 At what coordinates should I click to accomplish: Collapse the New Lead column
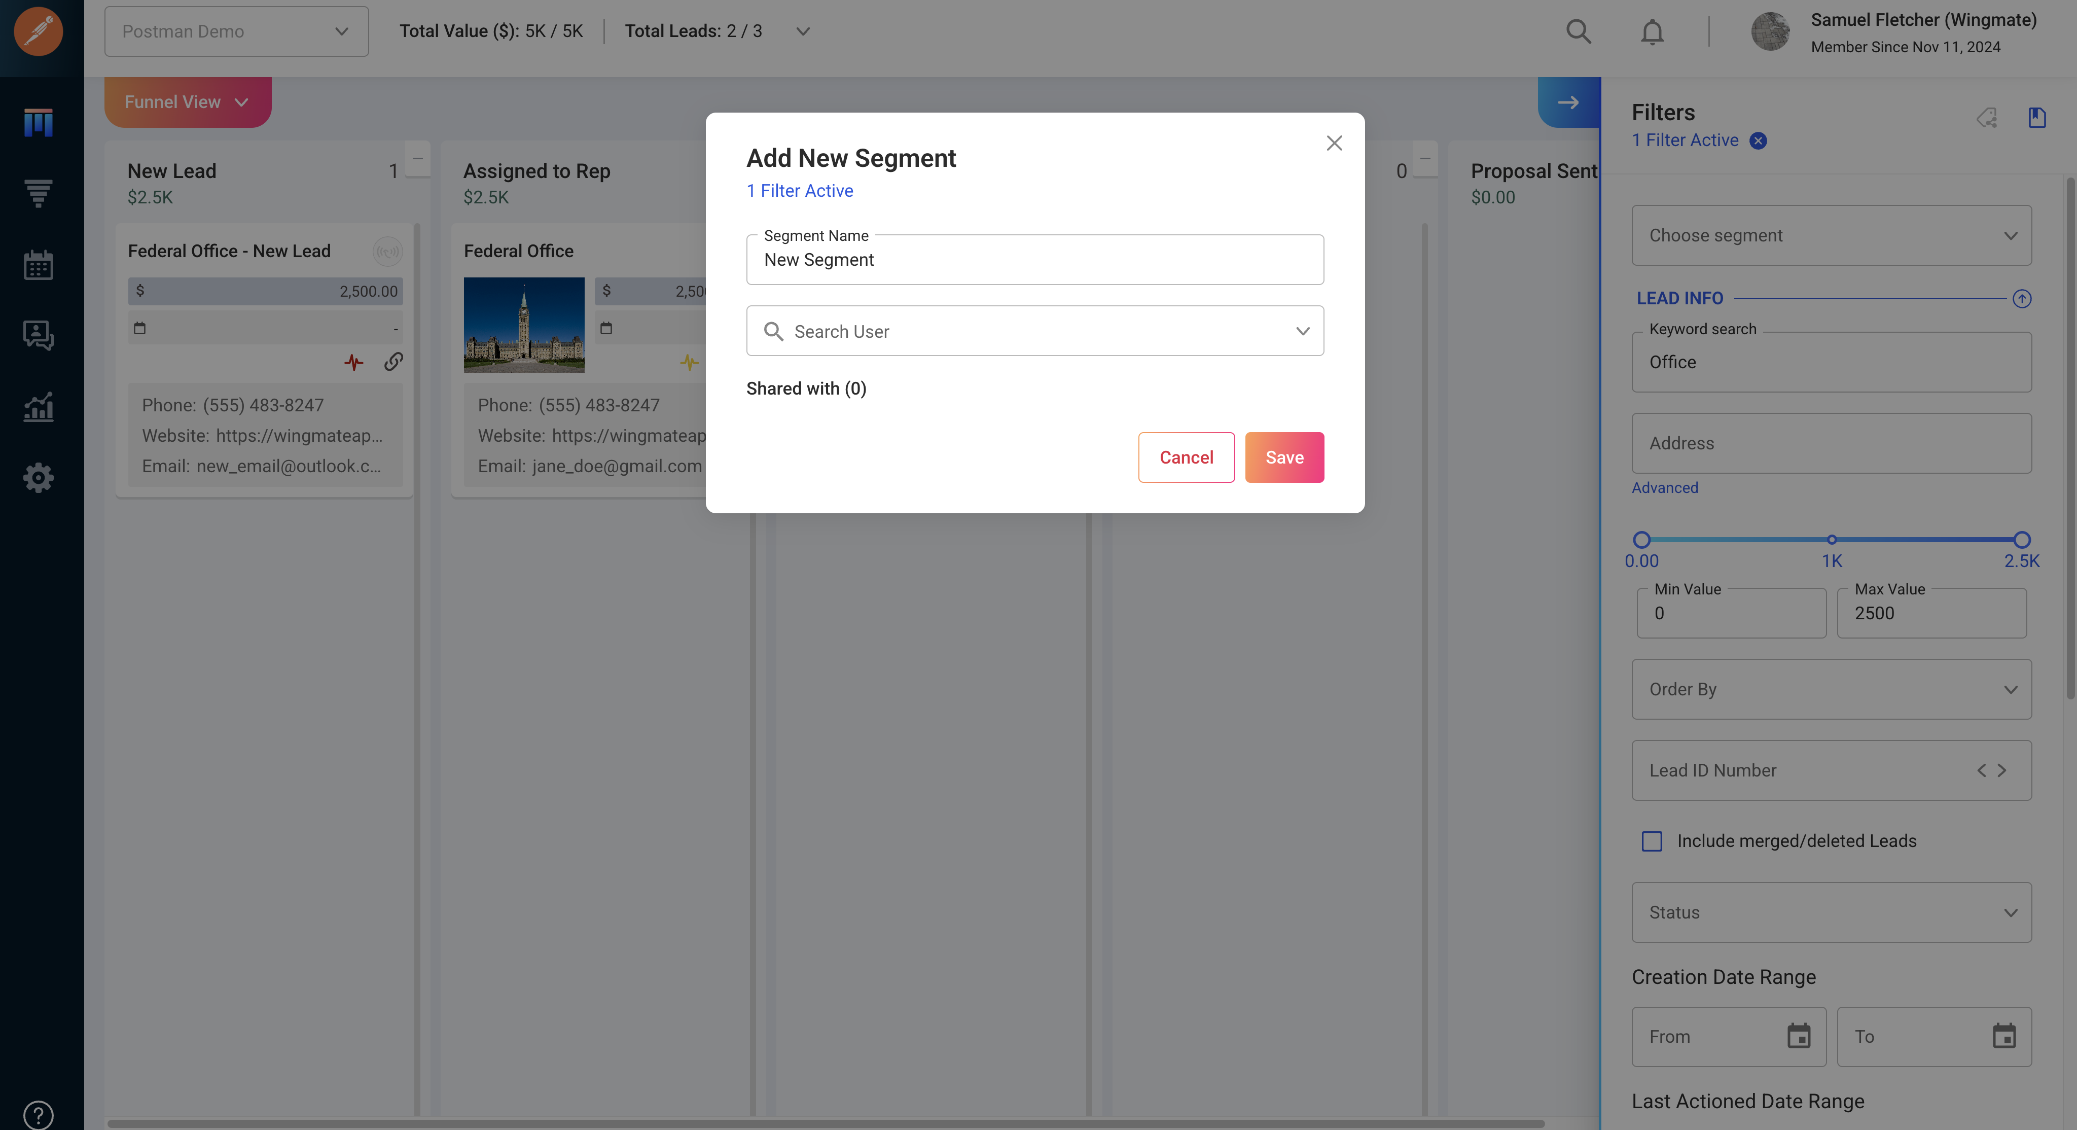[418, 159]
